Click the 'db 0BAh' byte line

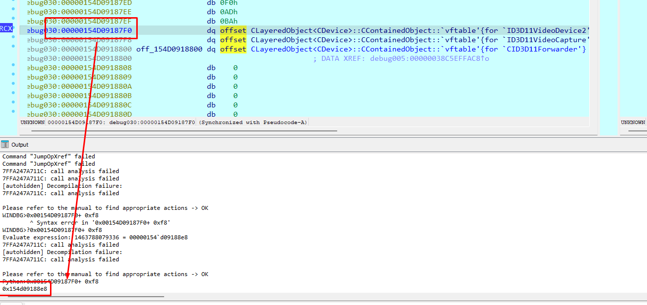223,21
